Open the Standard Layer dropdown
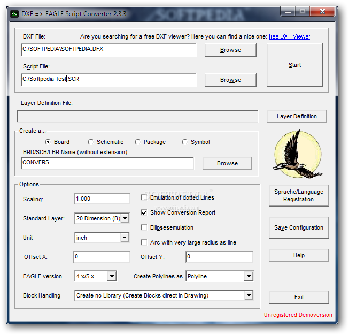The height and width of the screenshot is (335, 349). coord(125,218)
